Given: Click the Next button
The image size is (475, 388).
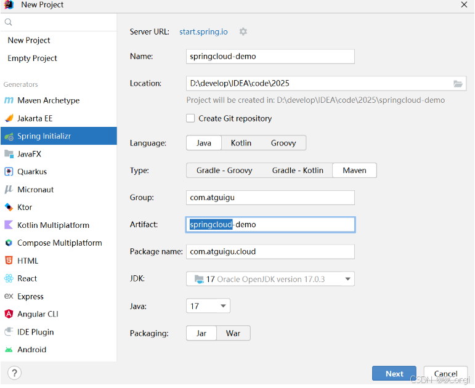Looking at the screenshot, I should click(394, 374).
